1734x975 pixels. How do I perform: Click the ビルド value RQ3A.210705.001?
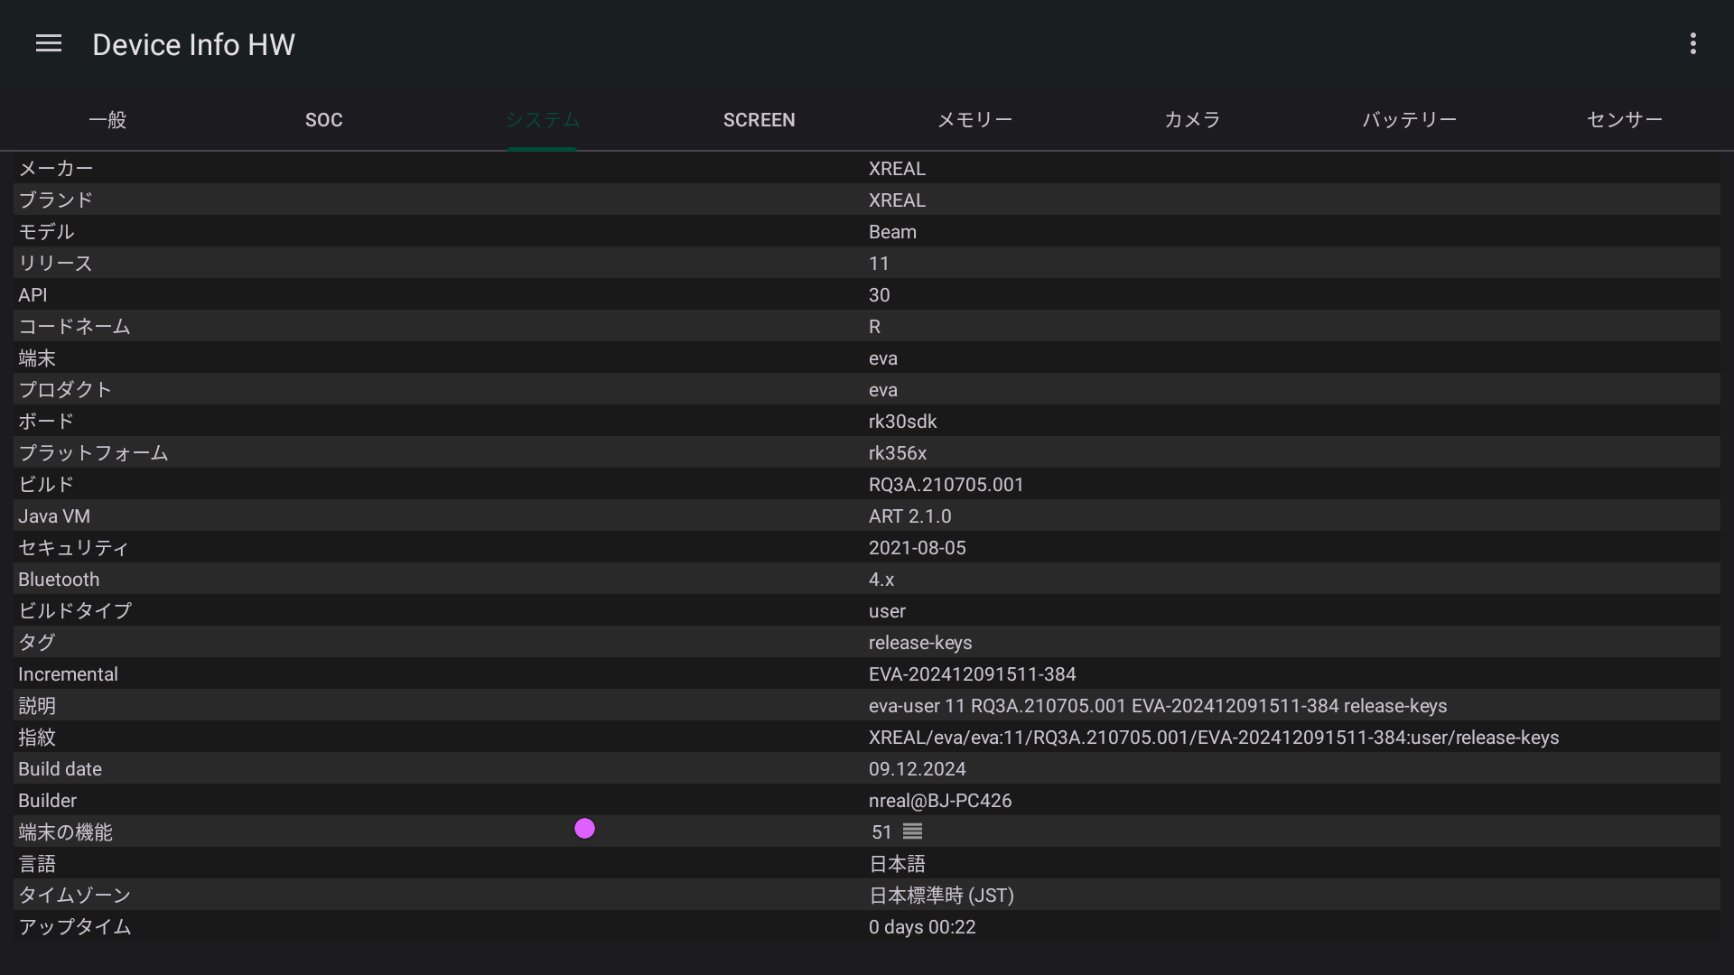tap(946, 485)
